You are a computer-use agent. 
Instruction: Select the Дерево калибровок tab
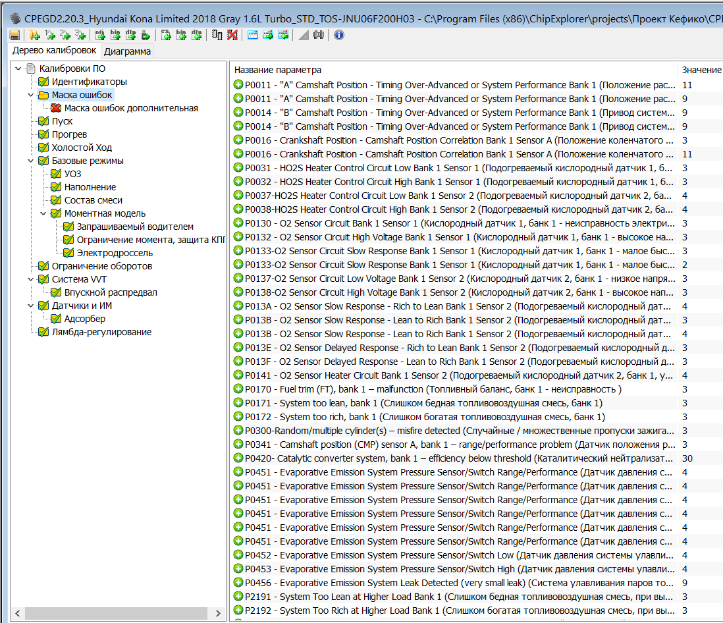click(x=54, y=51)
